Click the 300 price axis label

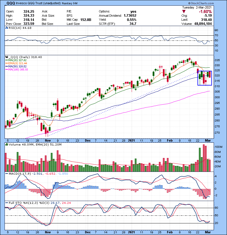coord(217,97)
